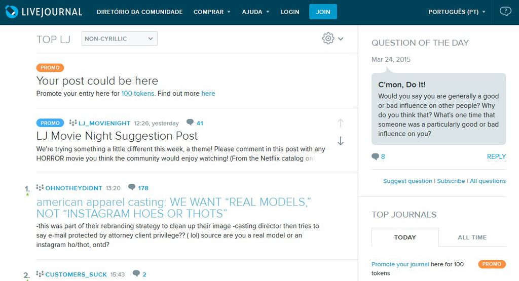Open the gear settings icon

[x=328, y=38]
